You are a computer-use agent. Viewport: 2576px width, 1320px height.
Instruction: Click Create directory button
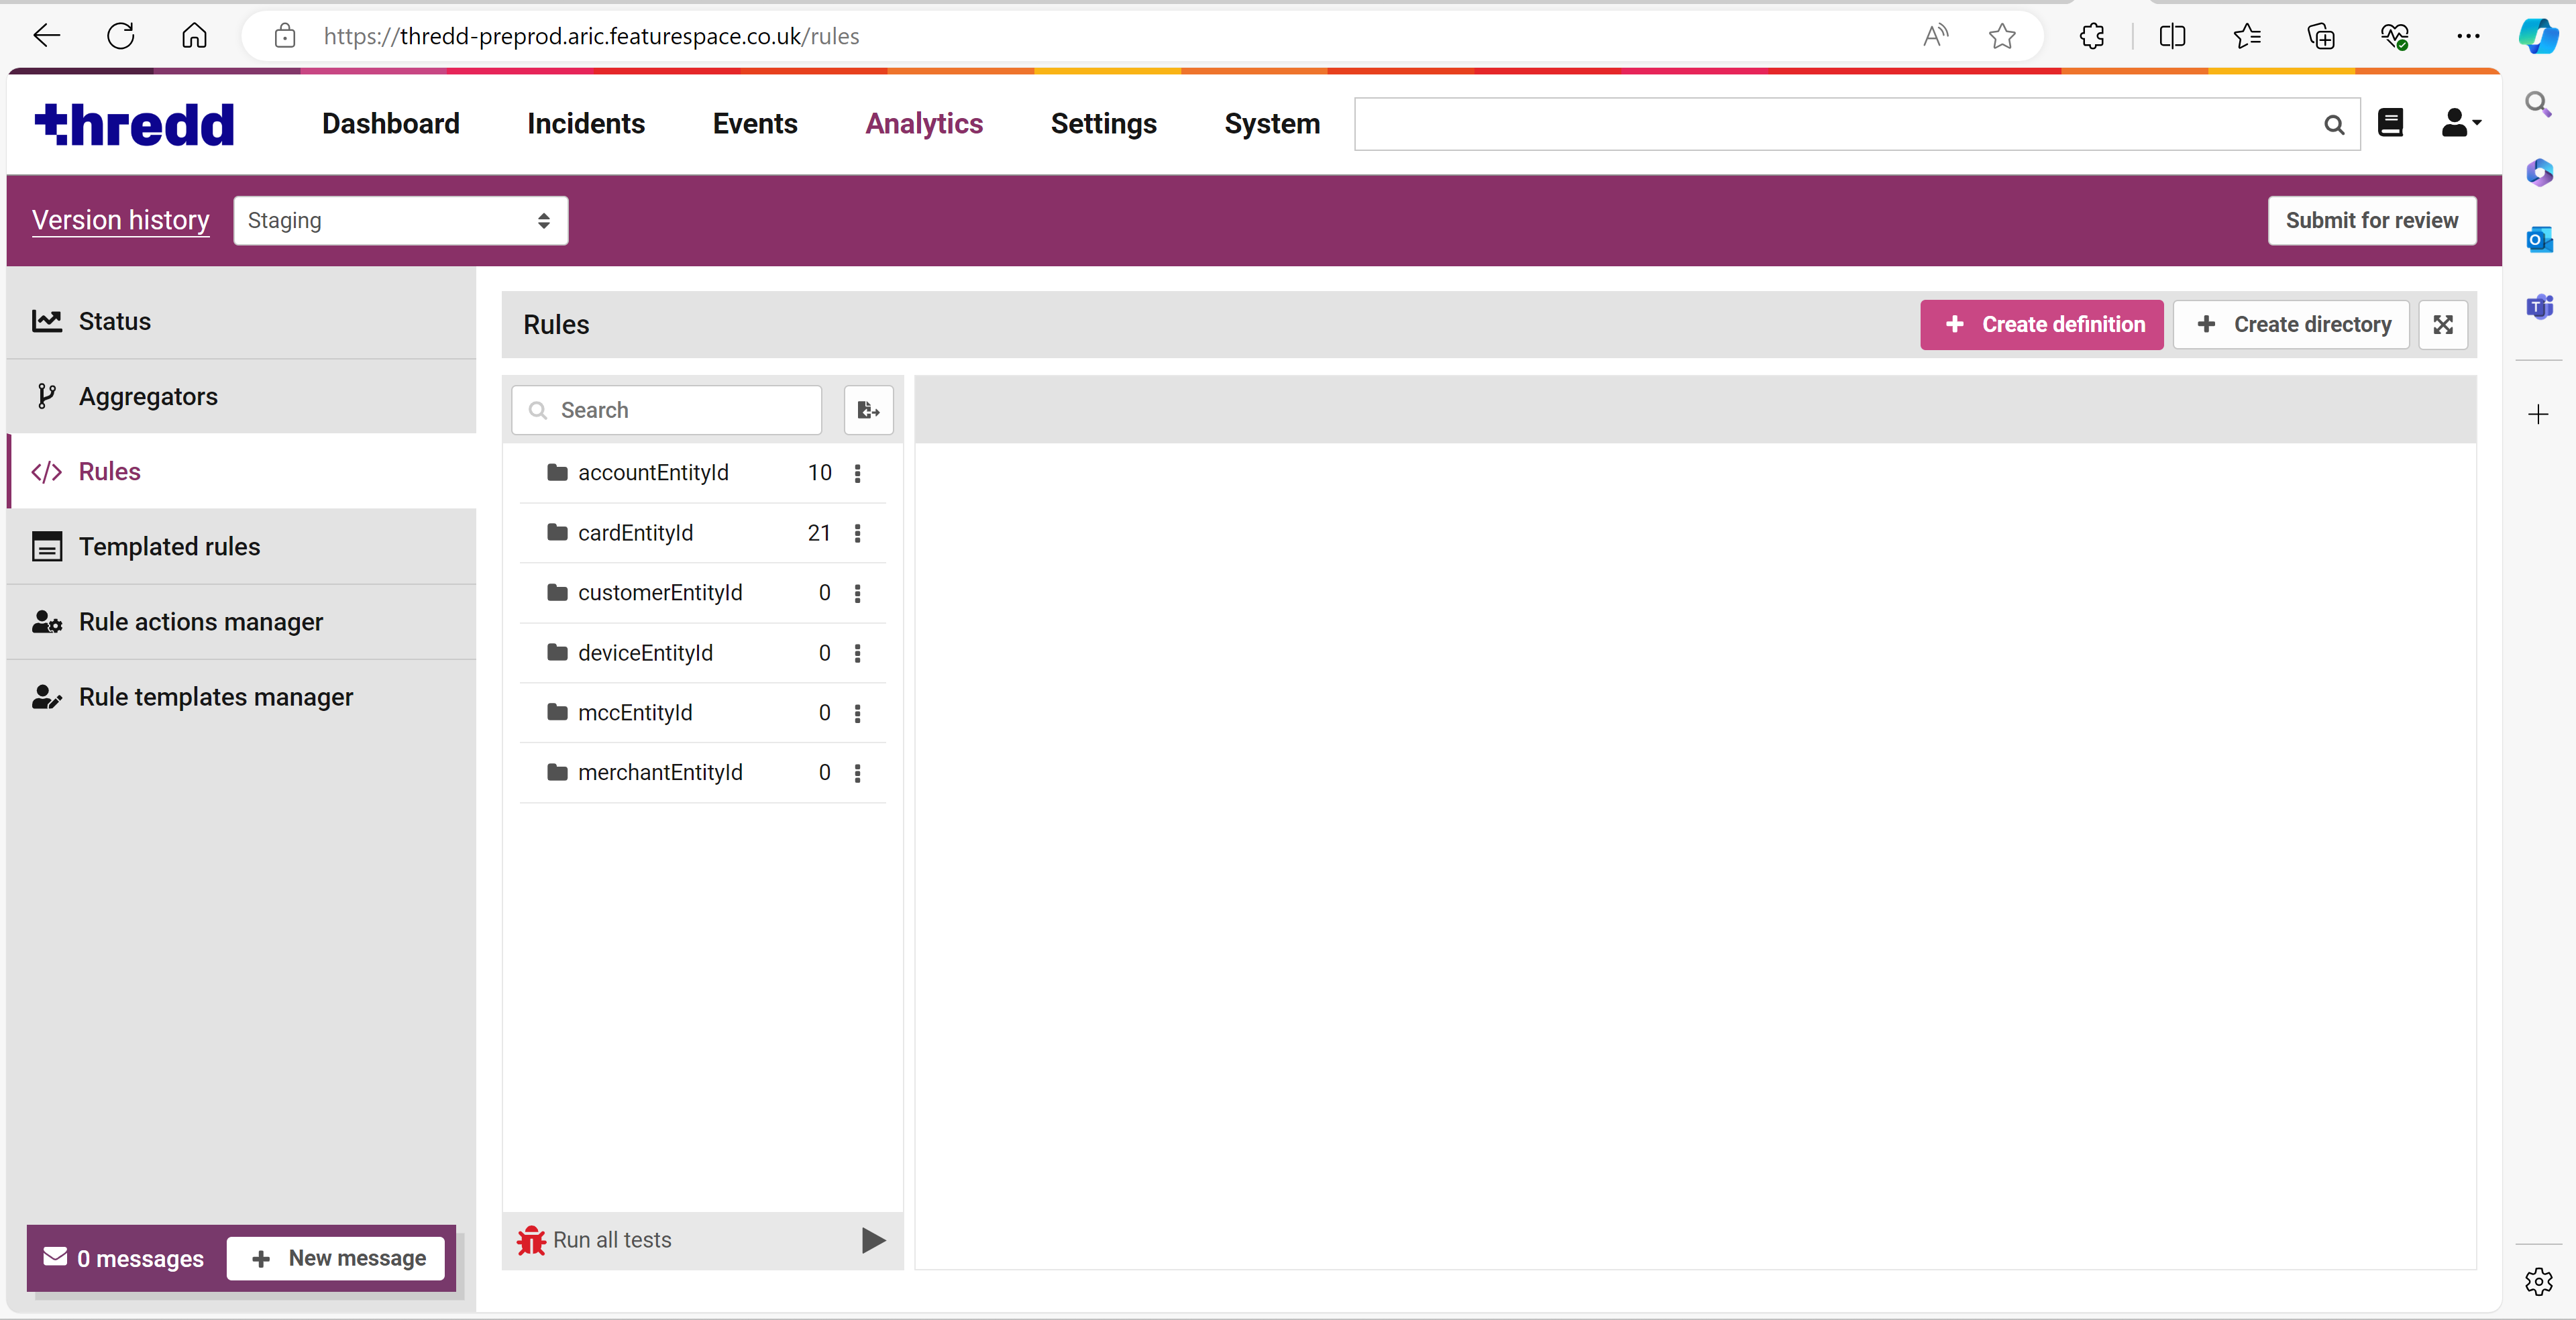(2291, 325)
